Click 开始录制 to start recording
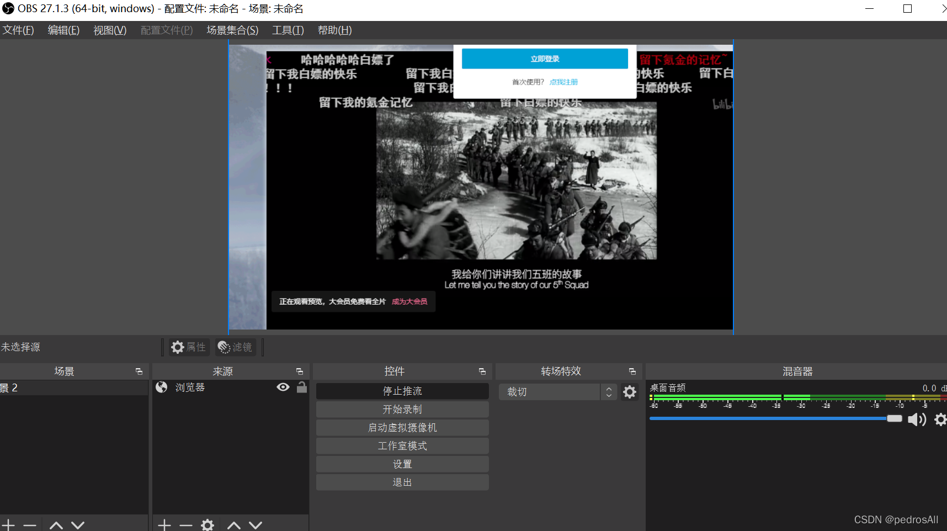This screenshot has width=947, height=531. click(402, 409)
